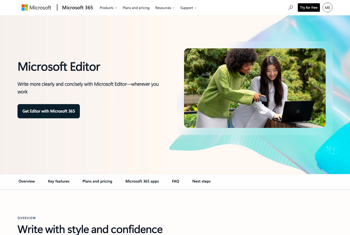Click the Try for free button
This screenshot has width=350, height=235.
click(309, 8)
